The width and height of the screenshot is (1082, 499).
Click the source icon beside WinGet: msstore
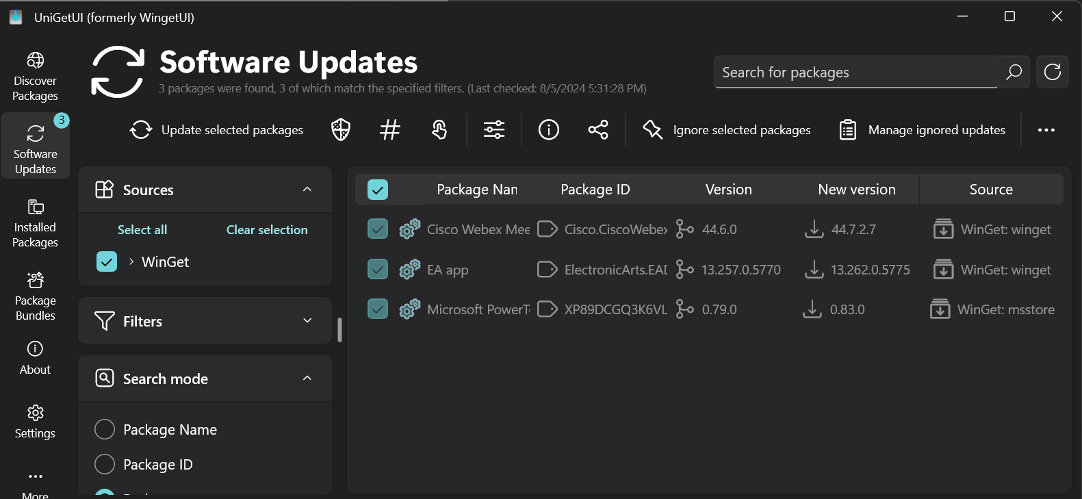(x=940, y=309)
